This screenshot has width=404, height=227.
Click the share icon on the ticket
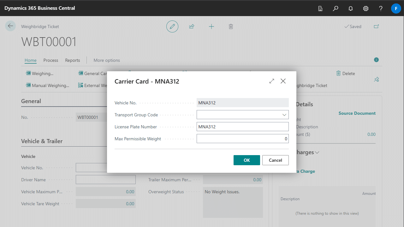(192, 26)
